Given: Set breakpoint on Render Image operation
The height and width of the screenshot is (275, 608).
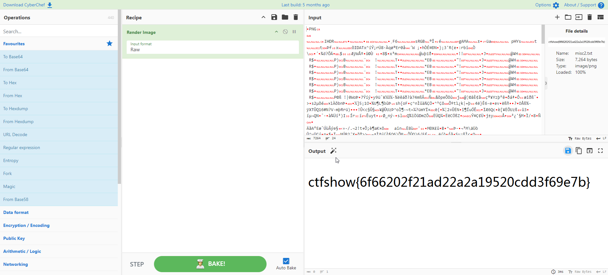Looking at the screenshot, I should tap(294, 32).
